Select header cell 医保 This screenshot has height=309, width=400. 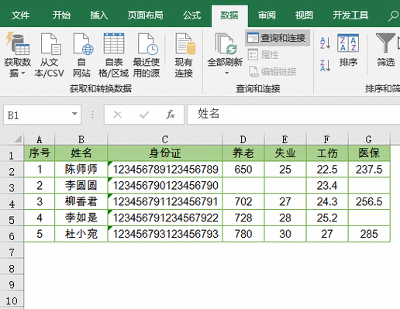pyautogui.click(x=369, y=153)
